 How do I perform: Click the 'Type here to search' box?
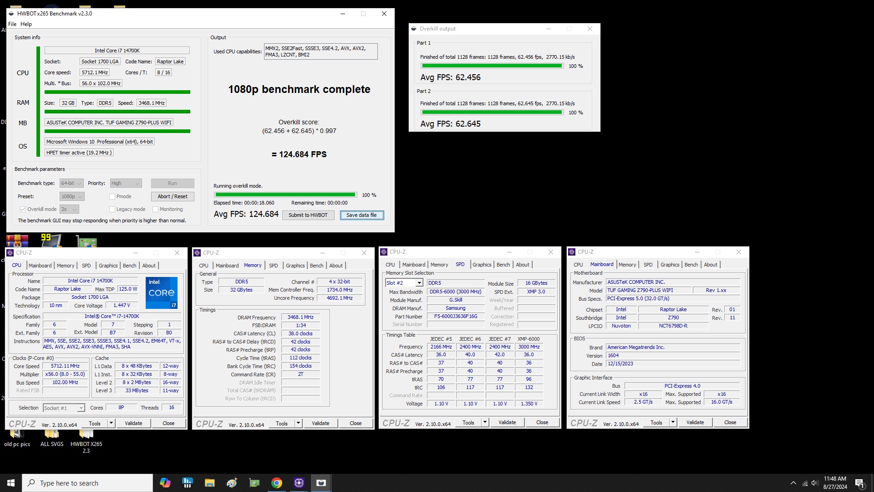coord(87,483)
